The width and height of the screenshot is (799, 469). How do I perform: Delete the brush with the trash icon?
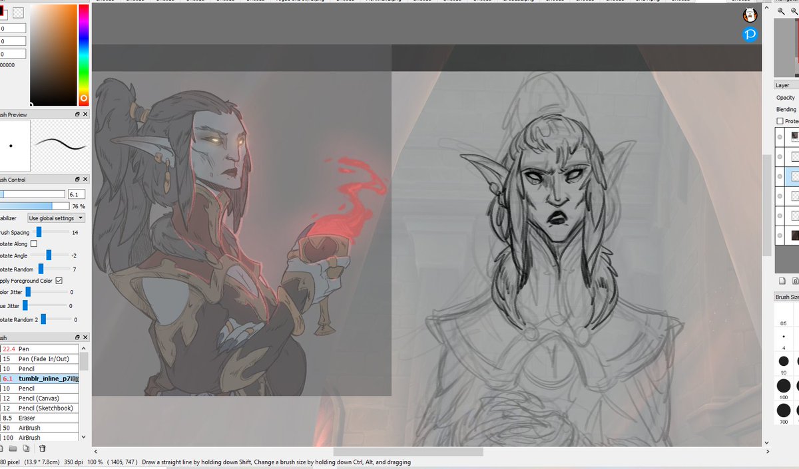coord(42,449)
